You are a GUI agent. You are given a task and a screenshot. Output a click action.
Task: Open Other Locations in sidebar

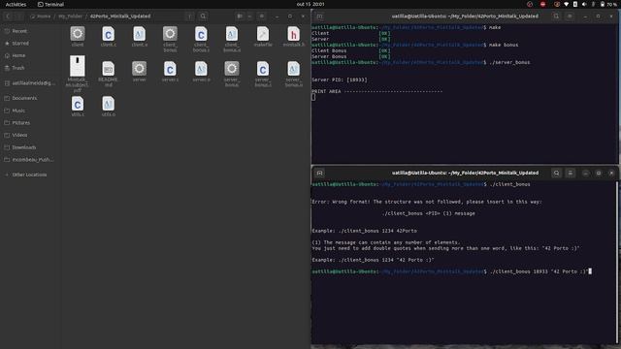[31, 174]
